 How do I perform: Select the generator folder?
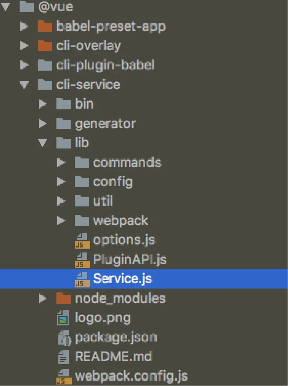(x=105, y=124)
